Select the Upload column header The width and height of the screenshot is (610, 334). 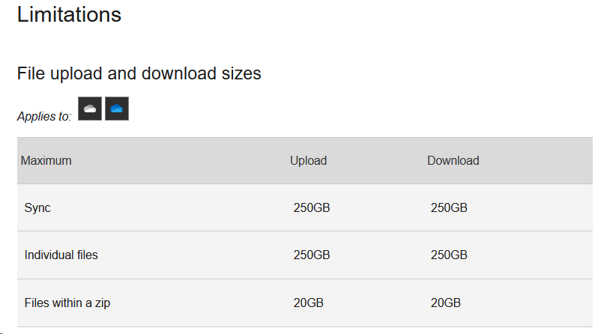(x=308, y=160)
